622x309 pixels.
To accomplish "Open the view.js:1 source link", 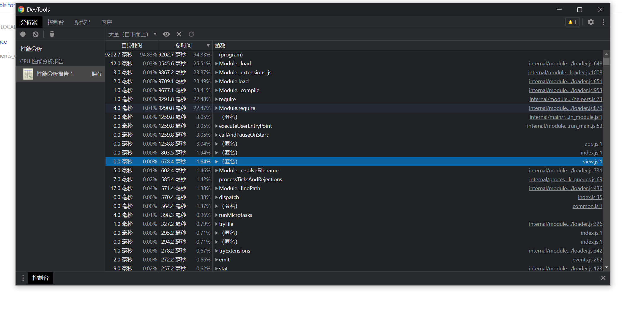I will (592, 162).
